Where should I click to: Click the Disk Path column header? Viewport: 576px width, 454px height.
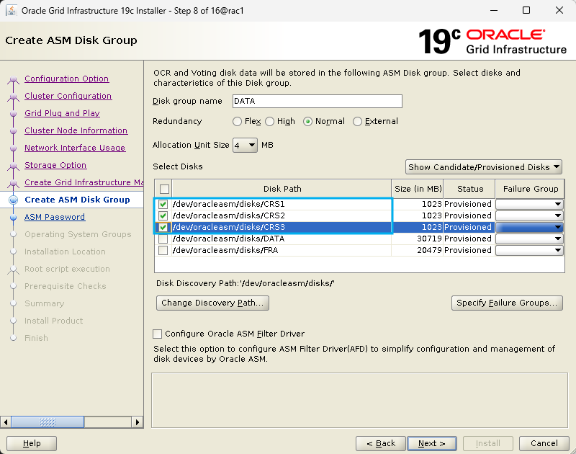coord(282,189)
